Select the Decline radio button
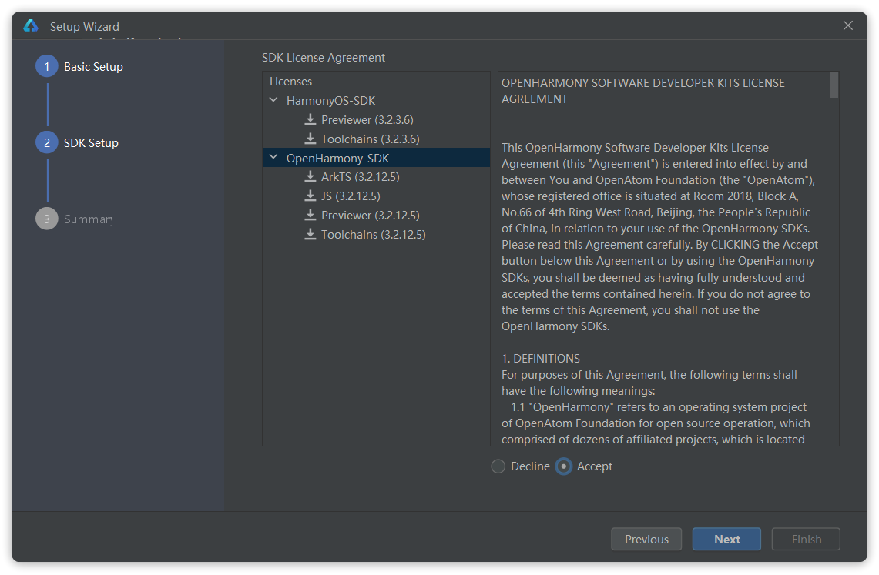 point(498,466)
